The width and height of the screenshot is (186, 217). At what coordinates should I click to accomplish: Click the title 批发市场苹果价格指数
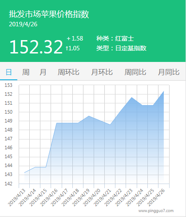[49, 14]
